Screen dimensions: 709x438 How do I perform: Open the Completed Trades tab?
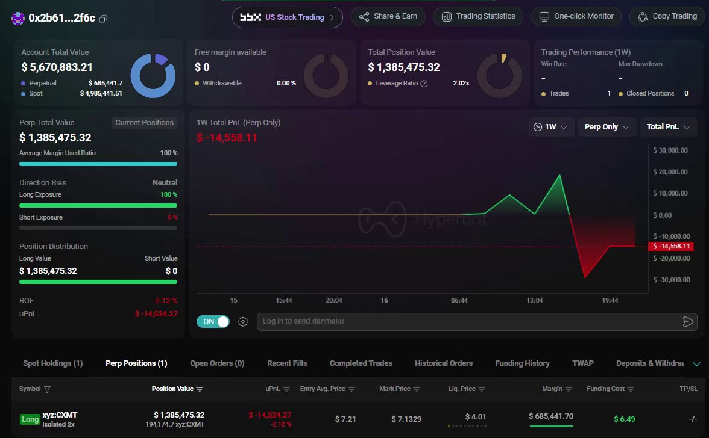[x=361, y=363]
